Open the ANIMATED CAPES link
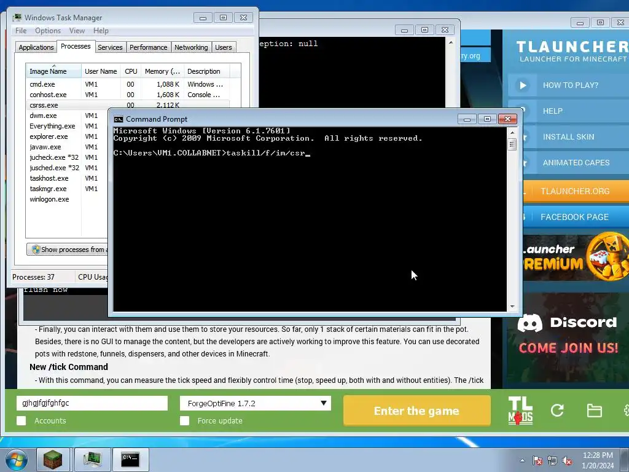 (576, 162)
